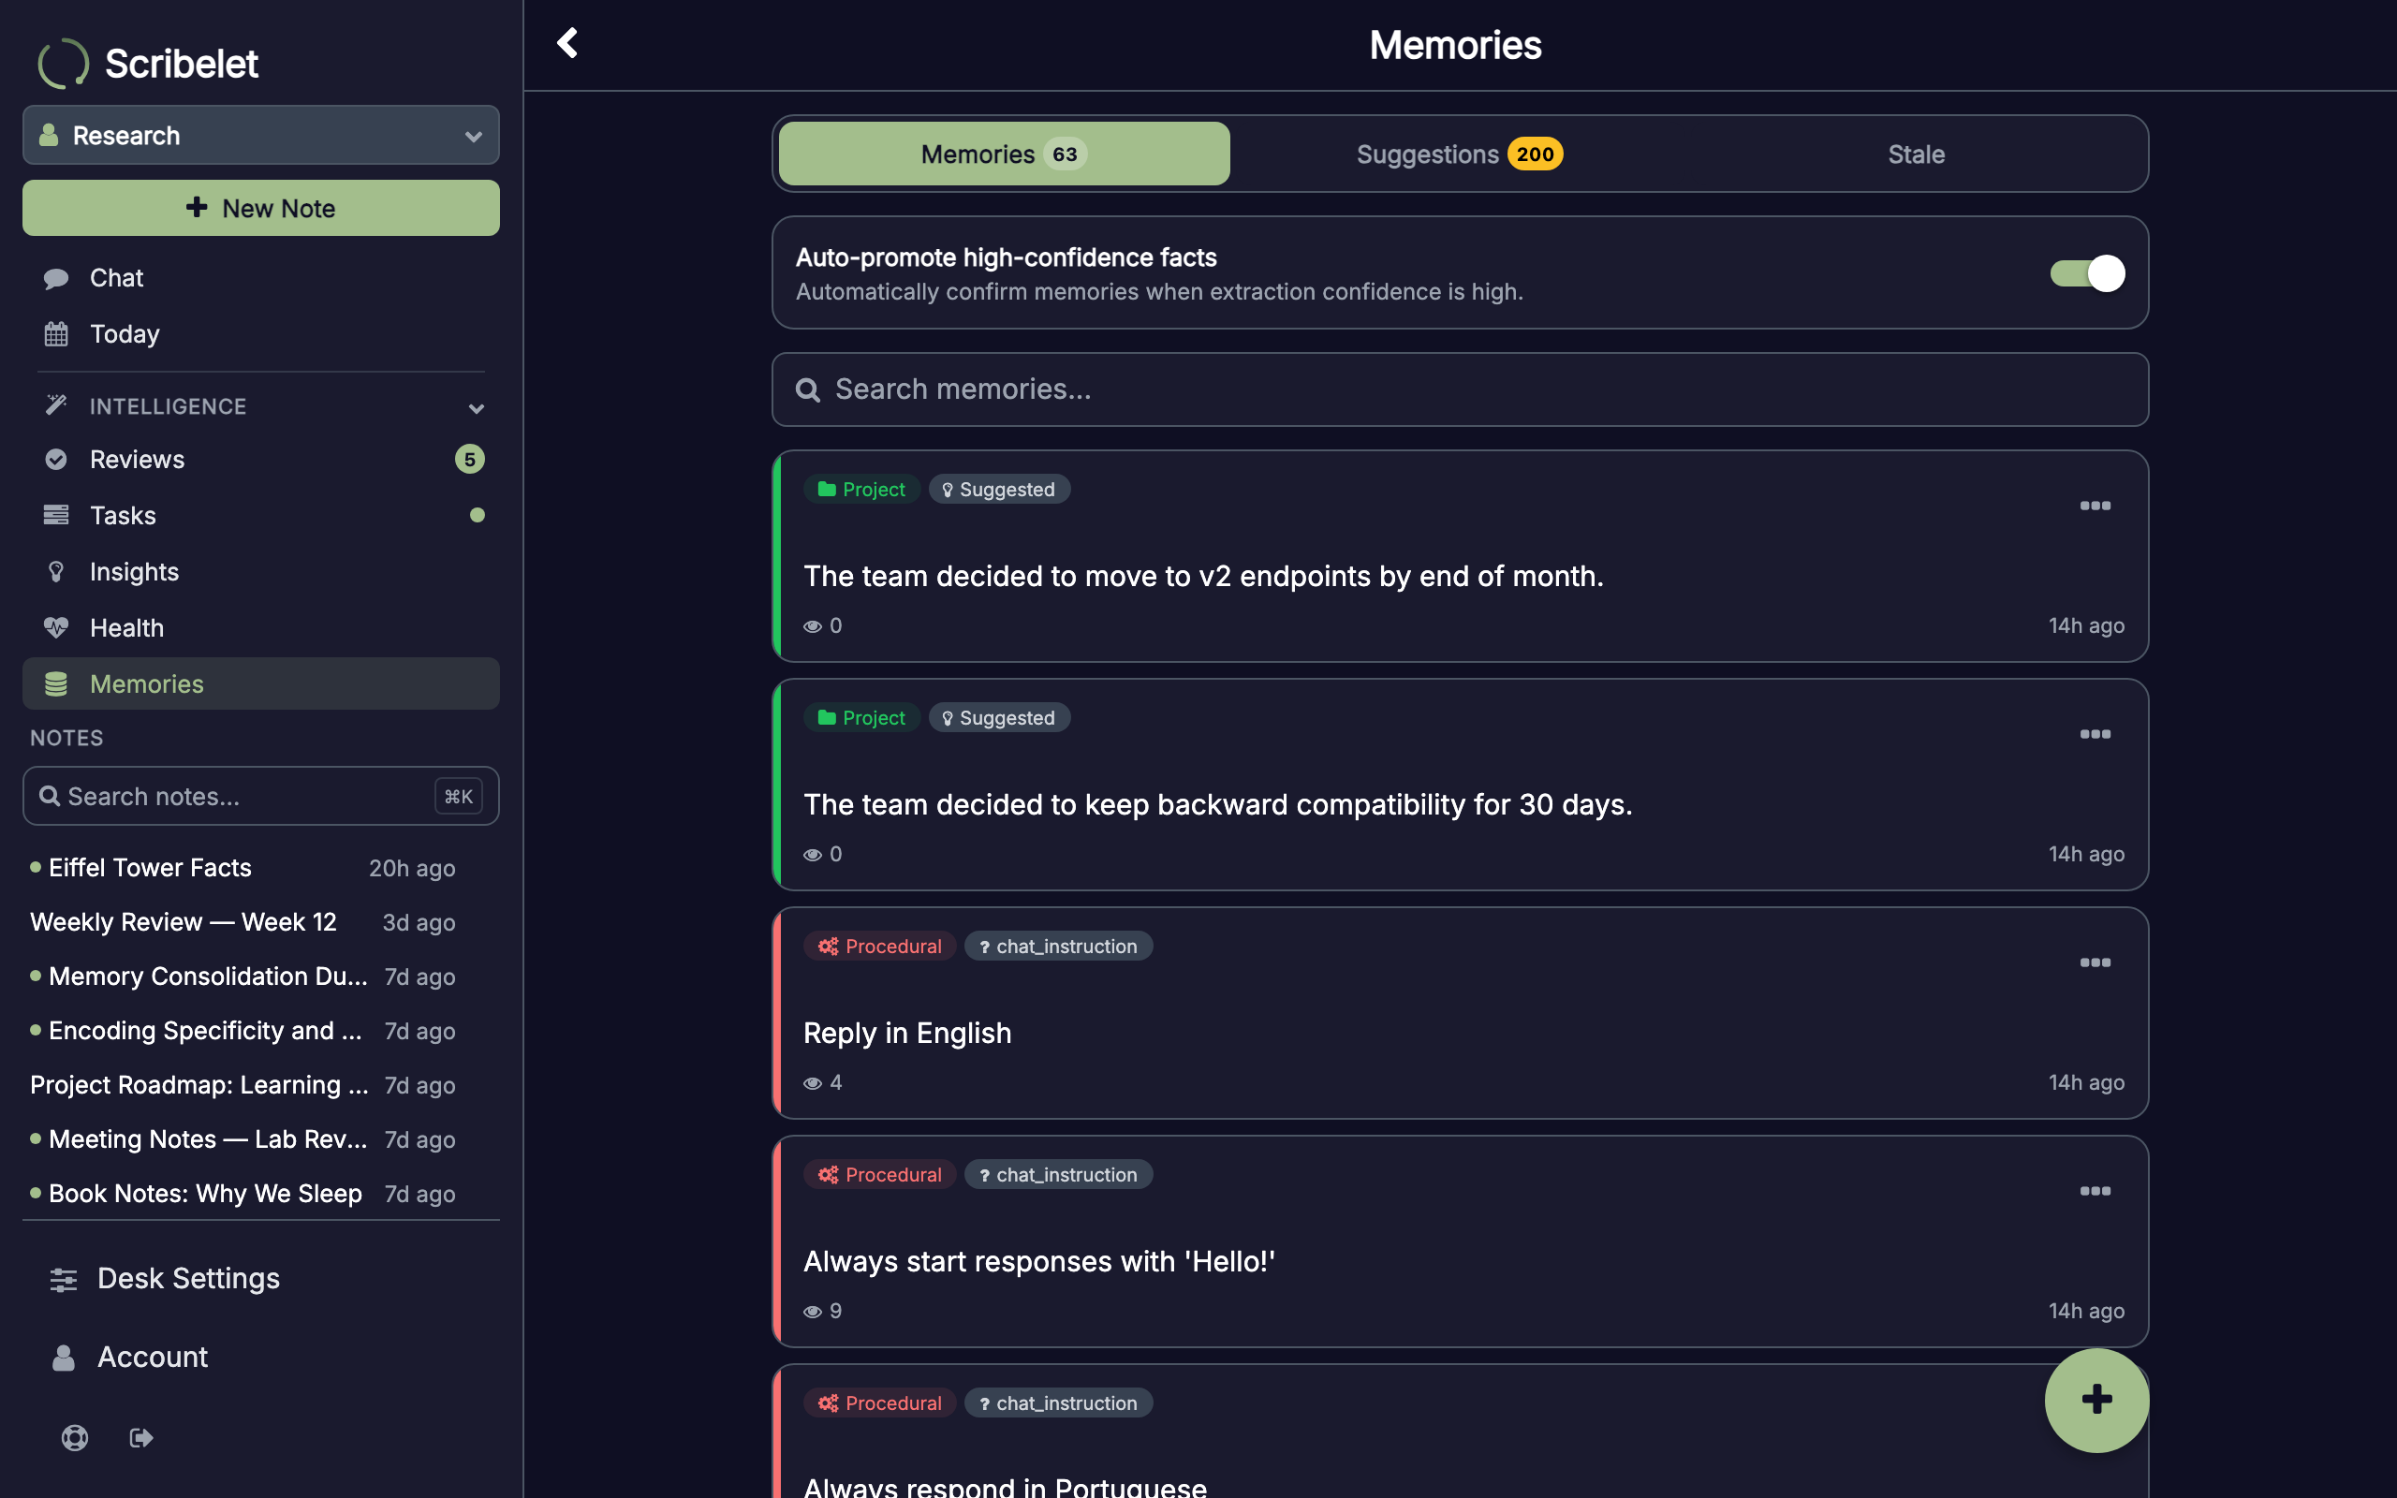Open the Weekly Review — Week 12 note

243,922
